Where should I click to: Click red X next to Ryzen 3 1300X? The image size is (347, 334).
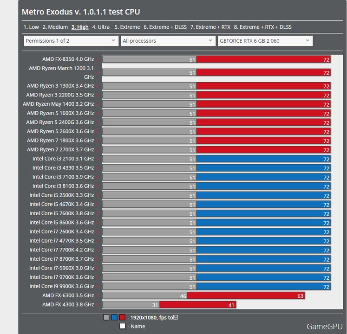pyautogui.click(x=98, y=86)
